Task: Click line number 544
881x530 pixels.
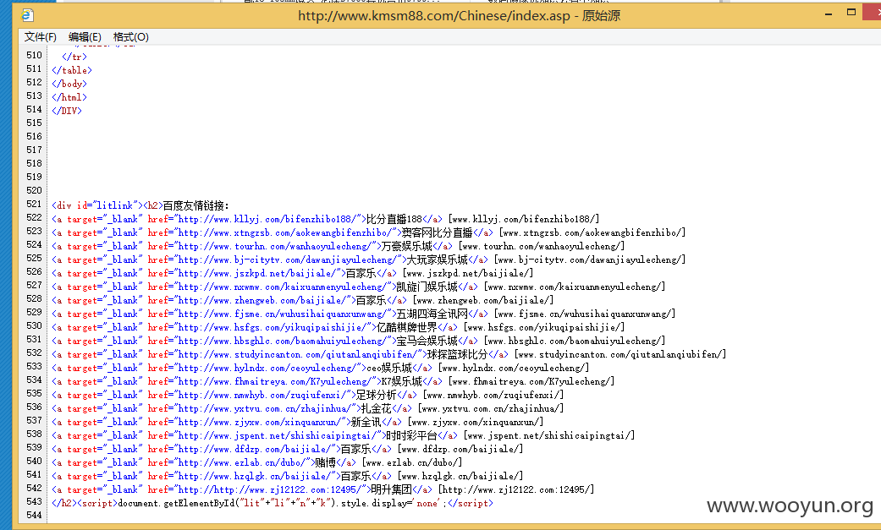Action: click(x=34, y=515)
